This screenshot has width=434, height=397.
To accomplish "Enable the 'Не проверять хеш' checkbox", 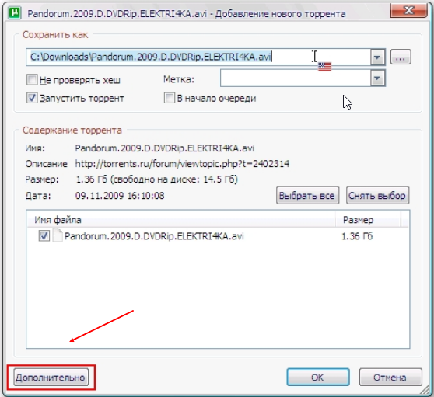I will click(x=32, y=79).
